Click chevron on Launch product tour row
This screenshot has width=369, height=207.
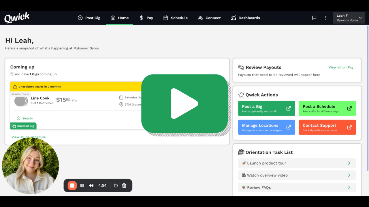349,163
